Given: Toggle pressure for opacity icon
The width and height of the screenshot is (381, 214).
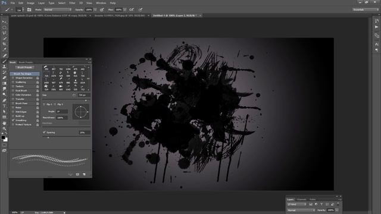Looking at the screenshot, I should (x=102, y=10).
